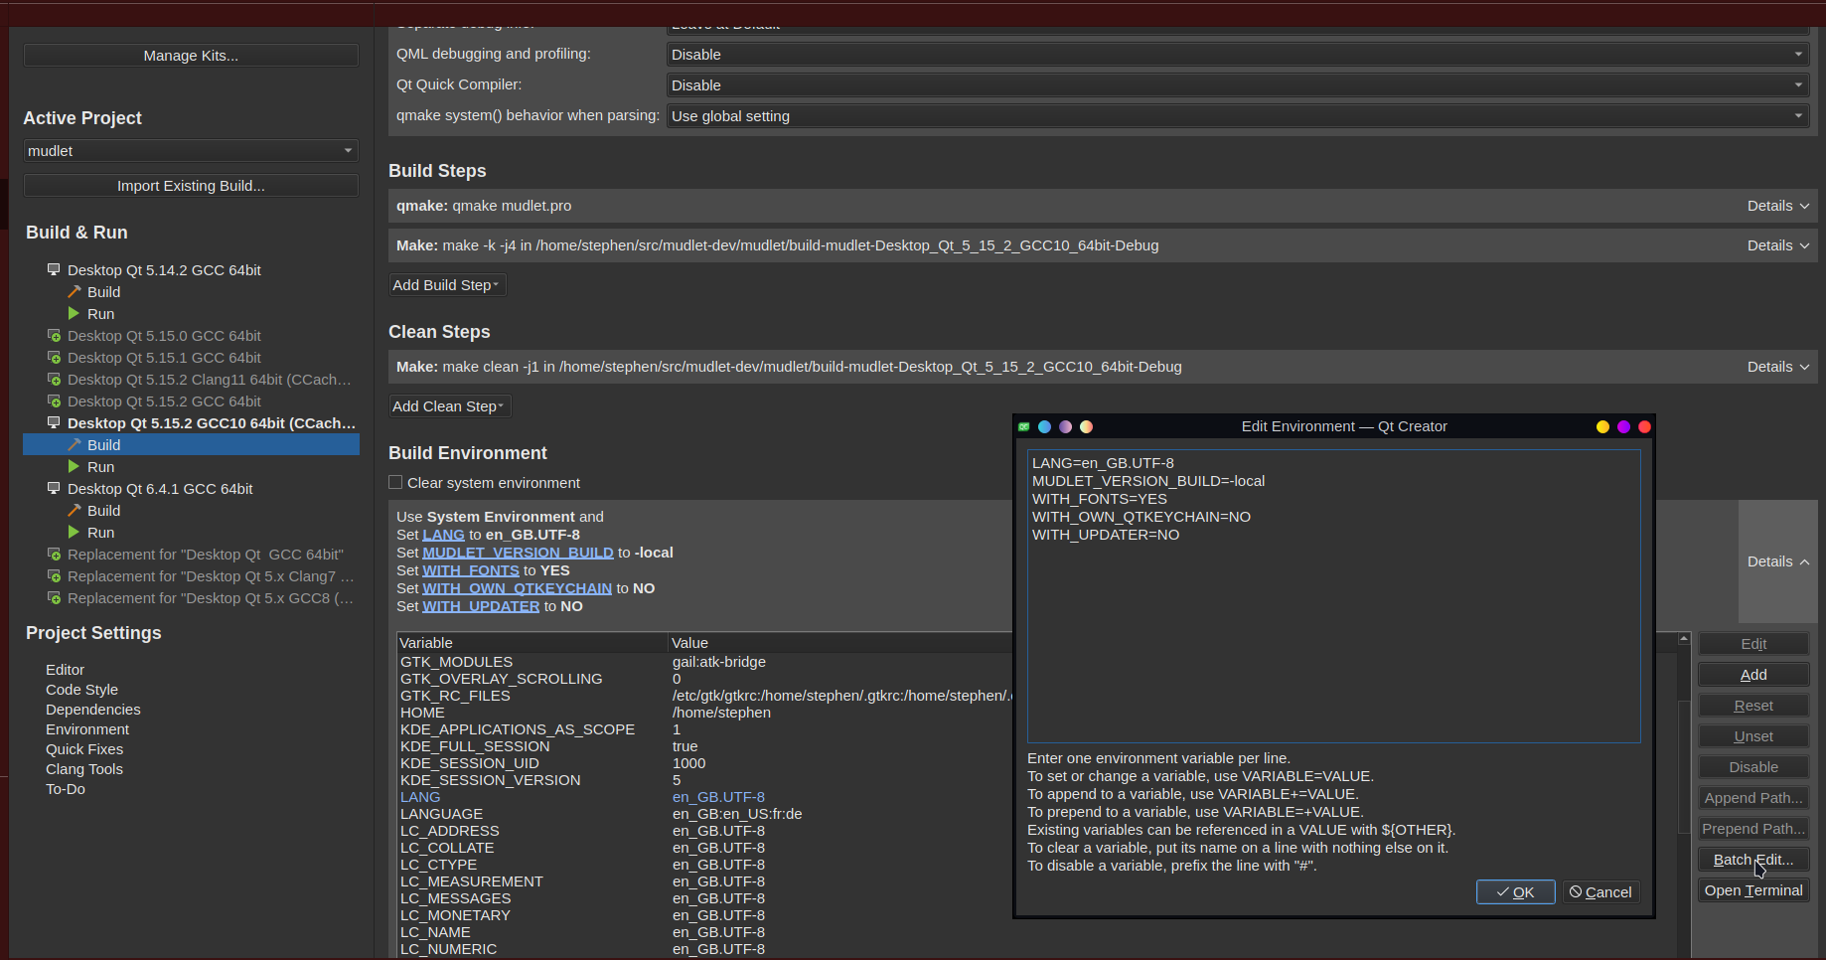This screenshot has width=1826, height=960.
Task: Click the Build hammer icon under Desktop Qt 5.14.2
Action: tap(75, 291)
